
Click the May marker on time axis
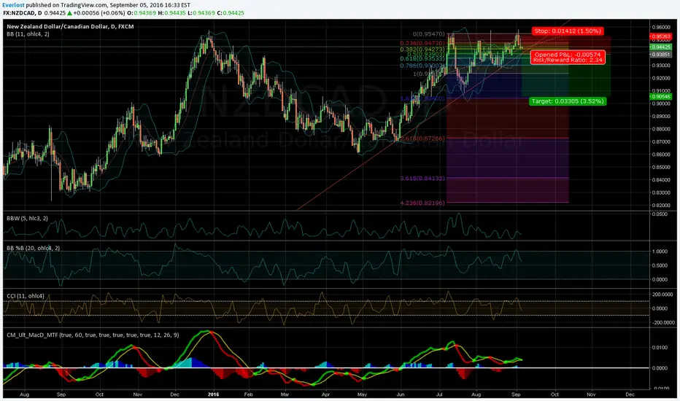pyautogui.click(x=362, y=394)
